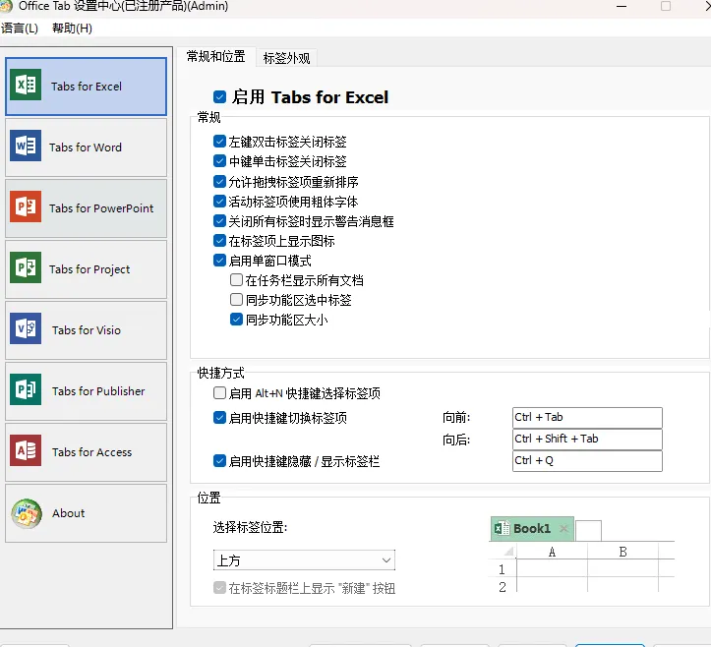Open the 语言(L) menu
The image size is (711, 647).
[20, 29]
